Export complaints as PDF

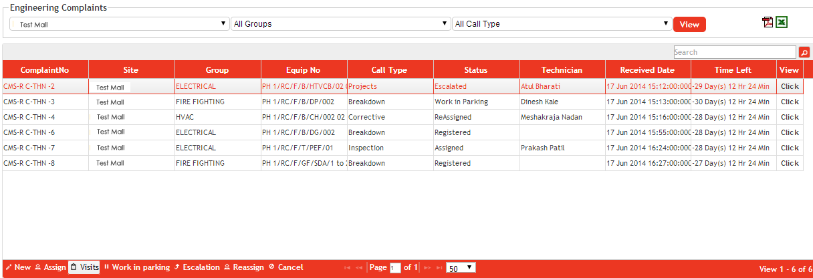point(768,23)
